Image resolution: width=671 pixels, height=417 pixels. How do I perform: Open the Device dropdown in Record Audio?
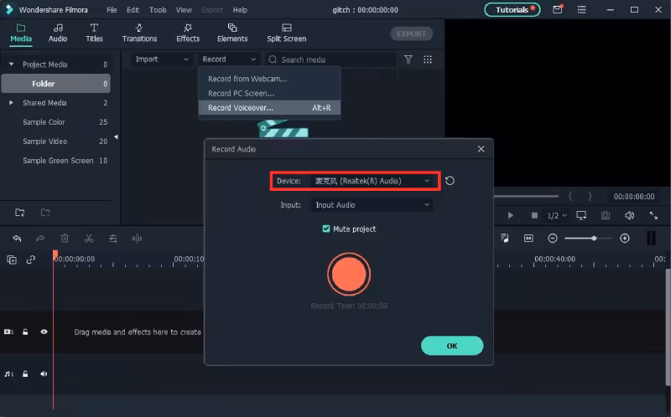coord(372,181)
